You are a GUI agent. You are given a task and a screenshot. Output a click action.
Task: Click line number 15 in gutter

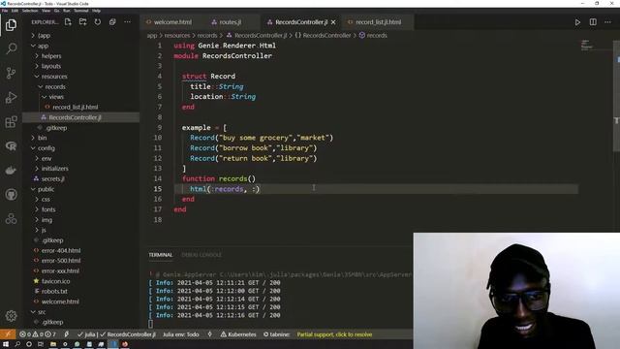click(x=158, y=189)
